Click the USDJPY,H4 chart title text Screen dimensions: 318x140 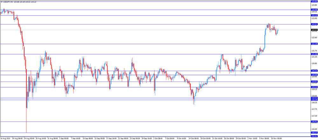(8, 2)
